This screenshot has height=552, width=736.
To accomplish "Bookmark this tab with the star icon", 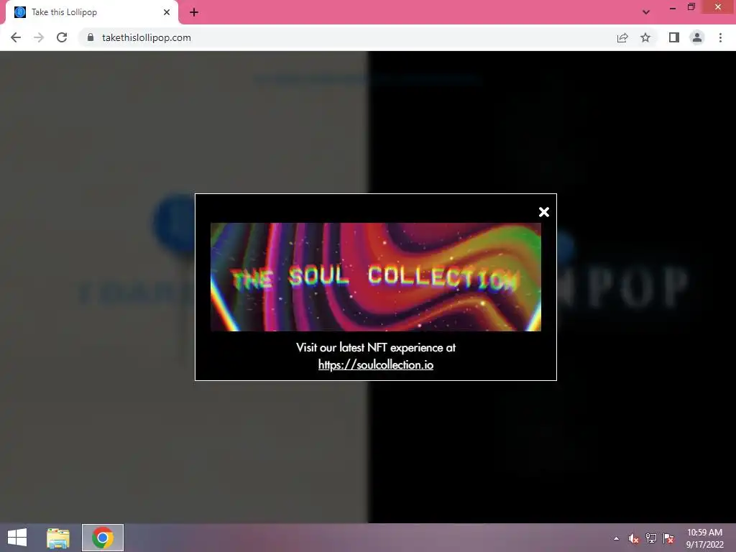I will (645, 37).
